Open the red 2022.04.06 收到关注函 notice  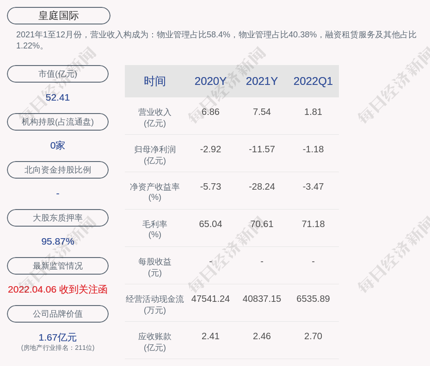(58, 289)
